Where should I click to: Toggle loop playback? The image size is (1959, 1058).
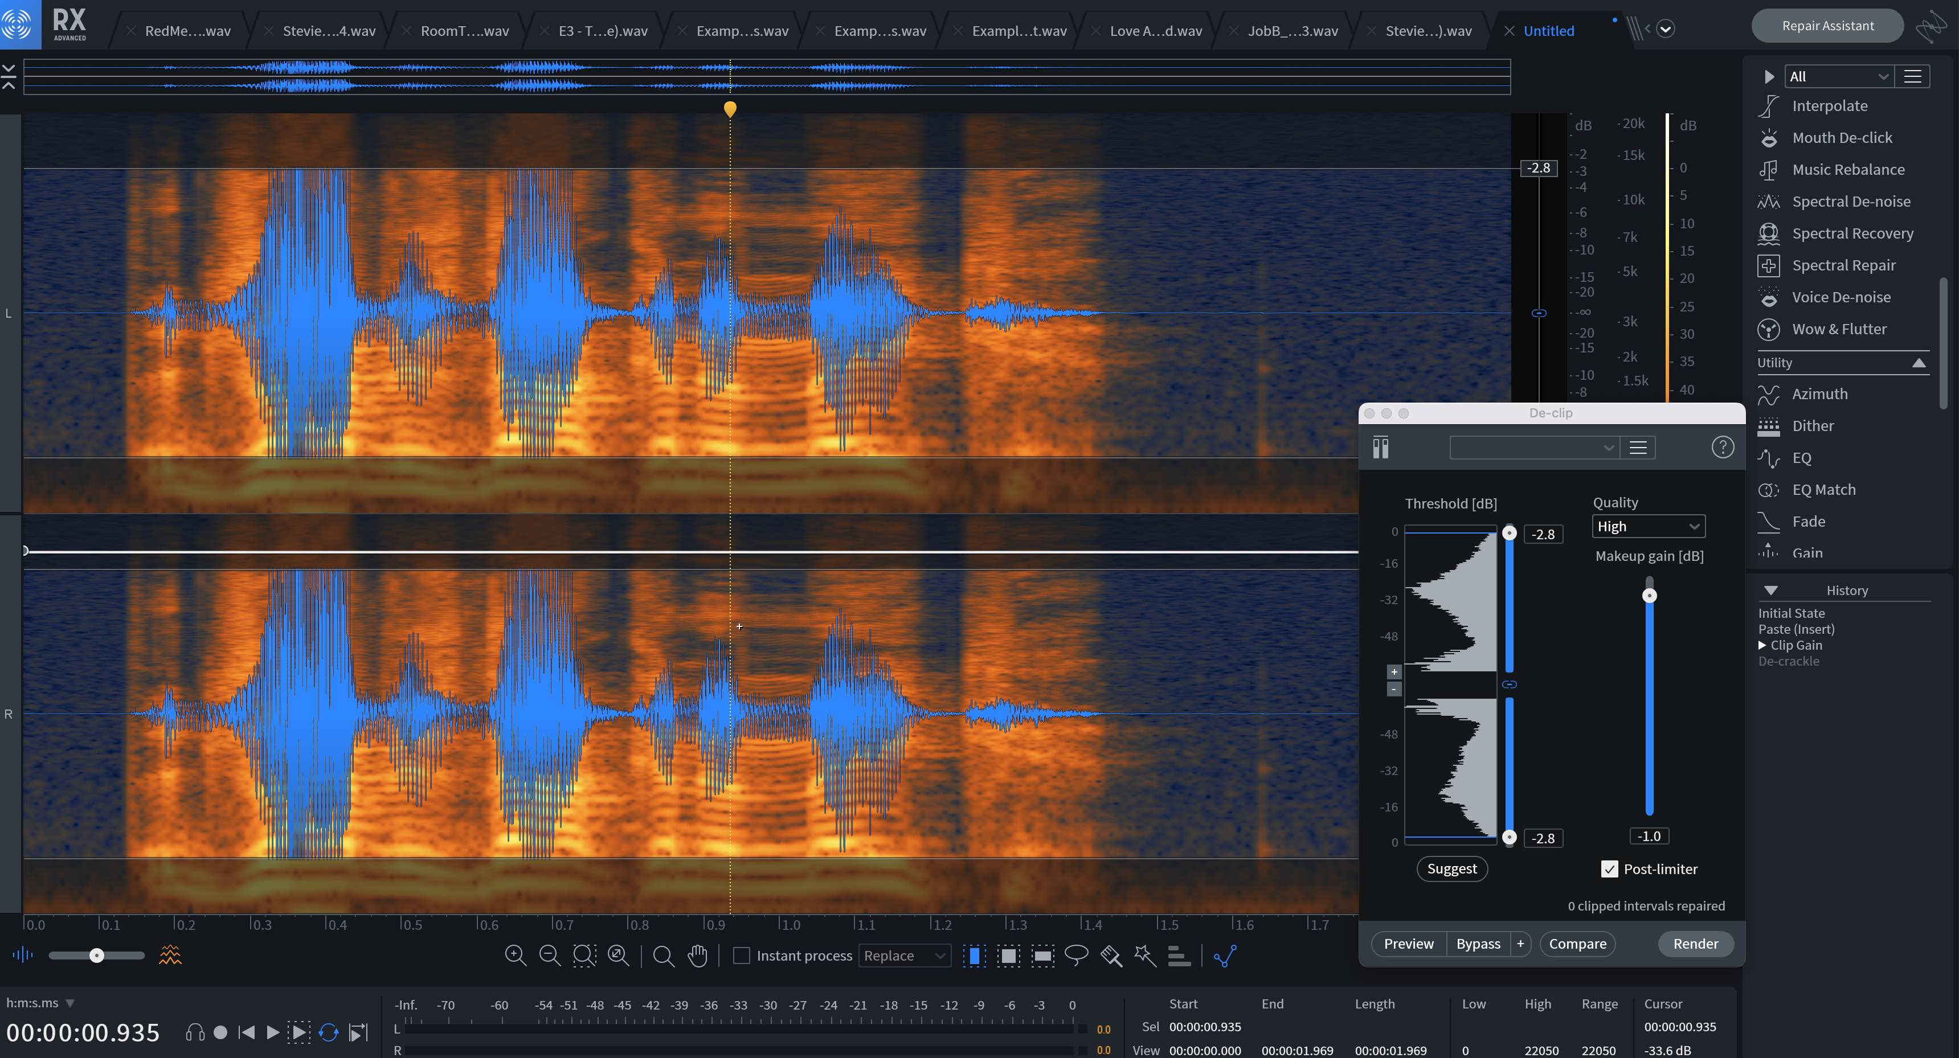(329, 1032)
